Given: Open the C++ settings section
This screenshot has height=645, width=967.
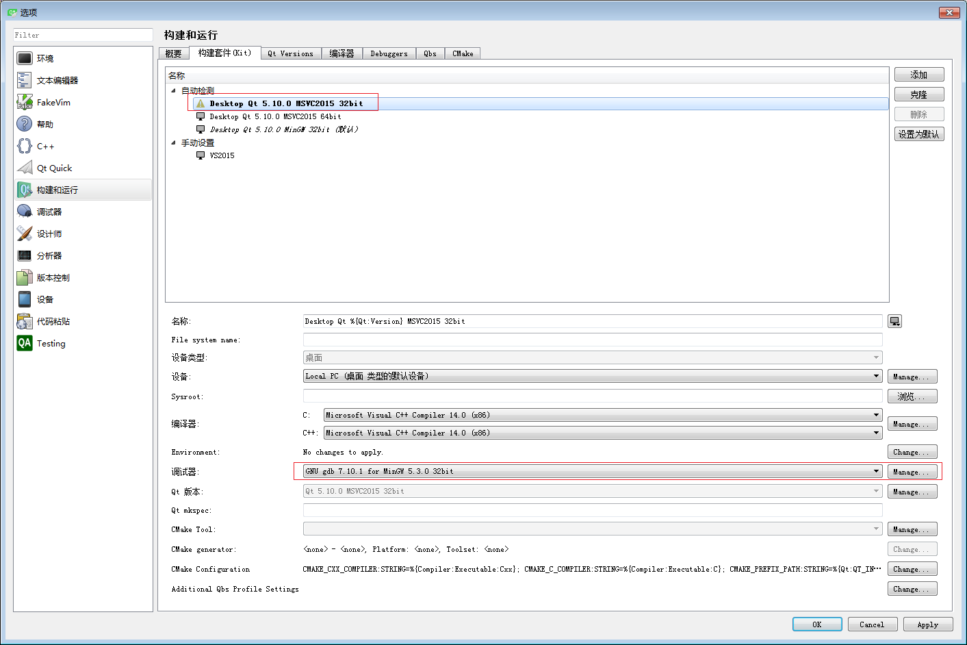Looking at the screenshot, I should click(x=44, y=145).
